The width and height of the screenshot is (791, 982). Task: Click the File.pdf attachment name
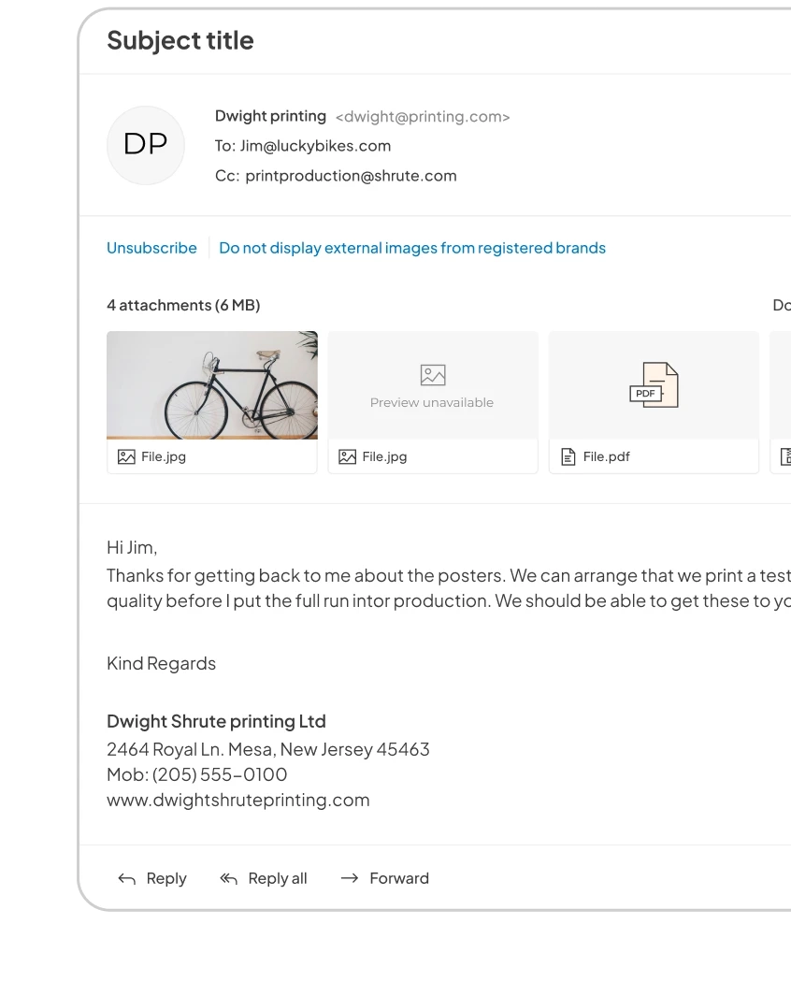pos(606,456)
